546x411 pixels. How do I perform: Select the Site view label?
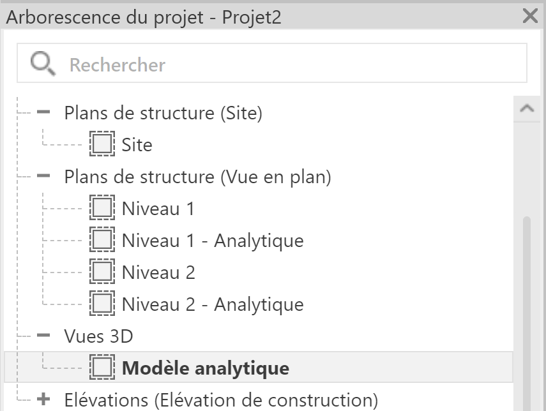point(137,145)
